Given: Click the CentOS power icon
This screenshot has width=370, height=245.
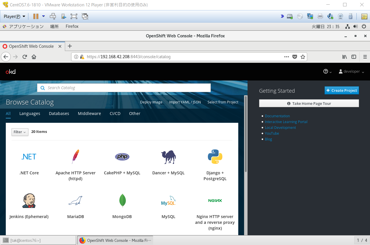Looking at the screenshot, I should tap(364, 26).
